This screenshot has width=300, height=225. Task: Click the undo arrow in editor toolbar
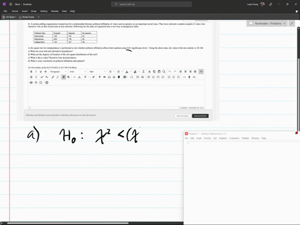click(x=170, y=72)
